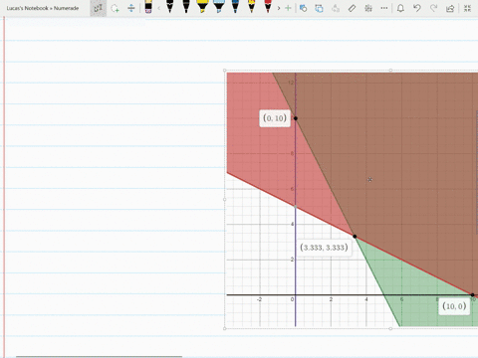The image size is (478, 358).
Task: Activate the Insert or Remove Space tool
Action: [x=131, y=8]
